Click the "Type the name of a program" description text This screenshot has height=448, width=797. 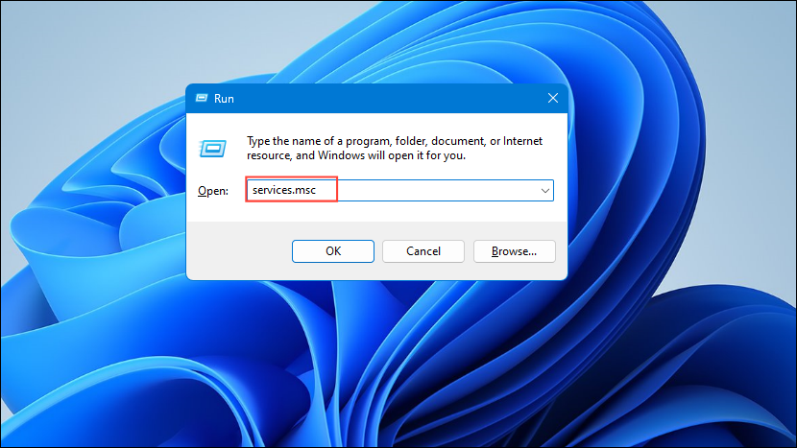395,148
